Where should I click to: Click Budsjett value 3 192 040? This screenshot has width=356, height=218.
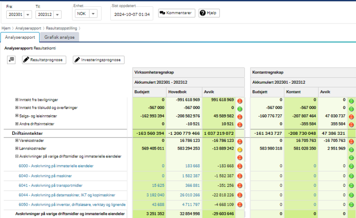(155, 195)
